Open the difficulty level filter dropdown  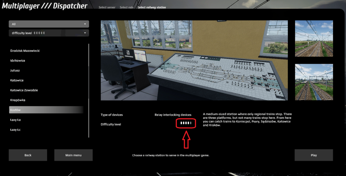pos(49,33)
